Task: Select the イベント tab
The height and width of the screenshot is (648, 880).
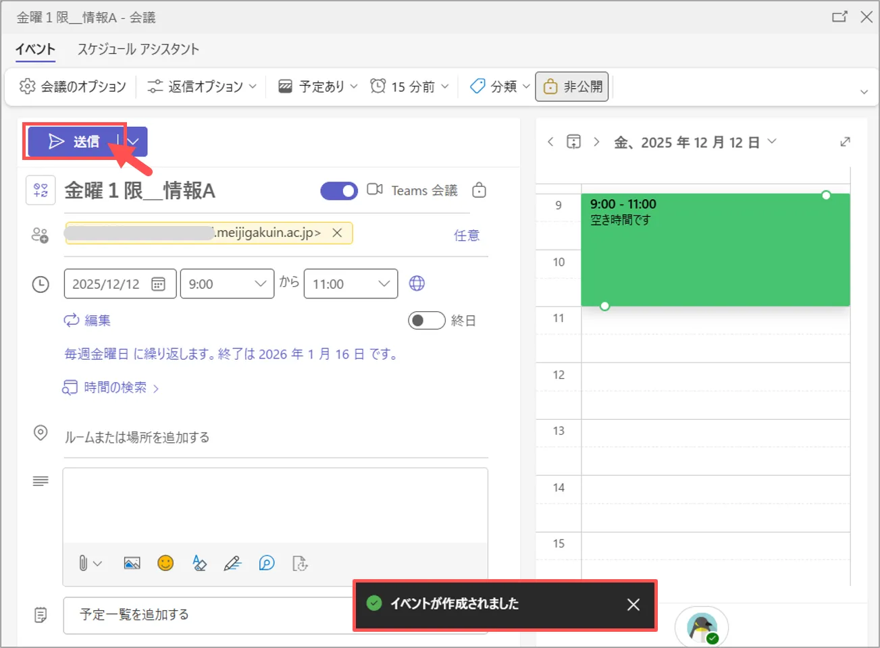Action: (x=35, y=49)
